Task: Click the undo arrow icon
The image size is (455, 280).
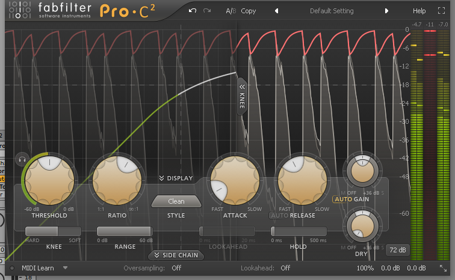Action: pos(193,11)
